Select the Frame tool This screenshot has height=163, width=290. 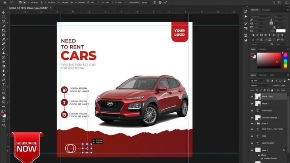point(3,35)
